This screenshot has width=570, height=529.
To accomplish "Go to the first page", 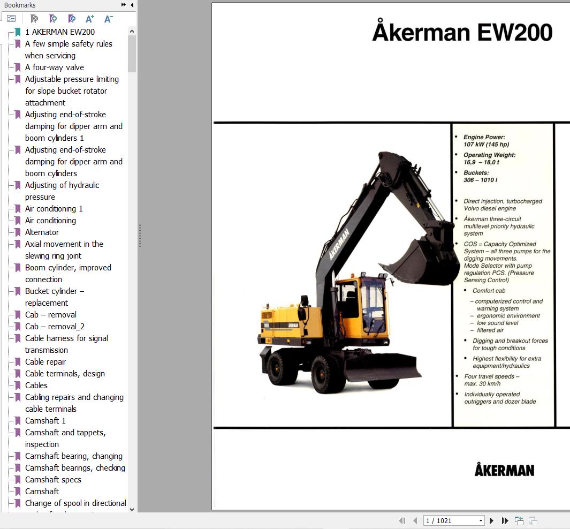I will tap(402, 520).
